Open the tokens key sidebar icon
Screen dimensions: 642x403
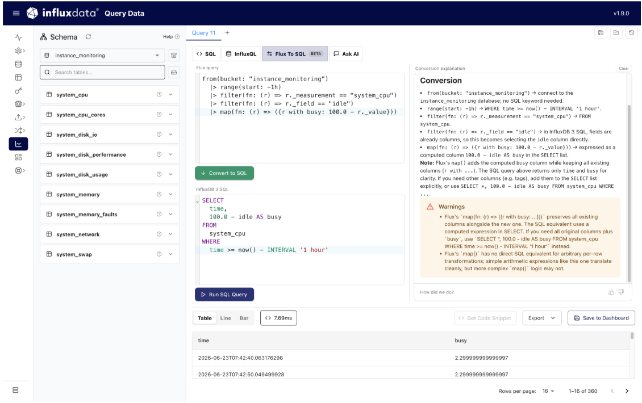click(18, 90)
